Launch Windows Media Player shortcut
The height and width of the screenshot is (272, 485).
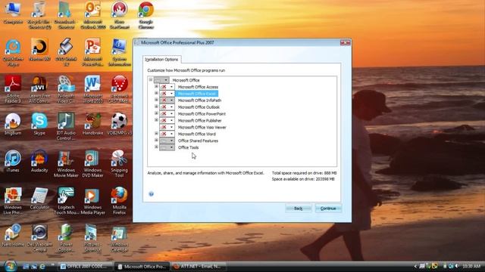pos(92,200)
